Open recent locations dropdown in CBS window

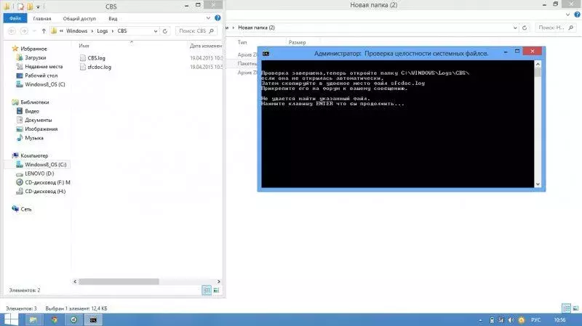pyautogui.click(x=34, y=31)
